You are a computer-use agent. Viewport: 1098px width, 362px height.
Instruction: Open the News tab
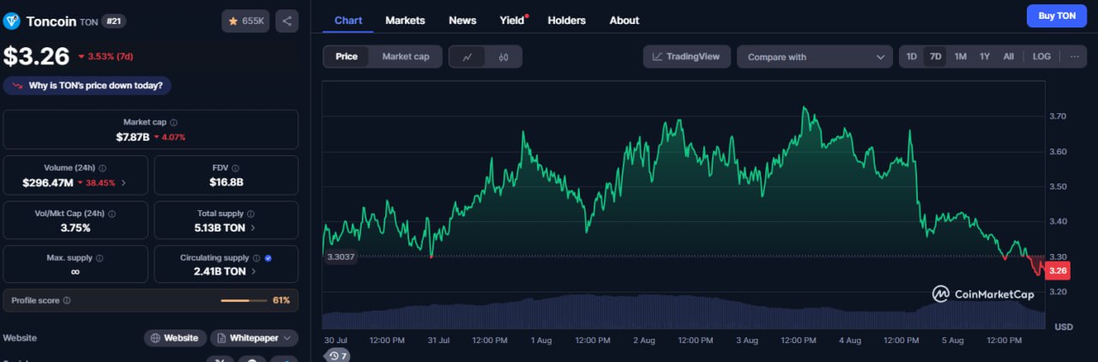(462, 20)
